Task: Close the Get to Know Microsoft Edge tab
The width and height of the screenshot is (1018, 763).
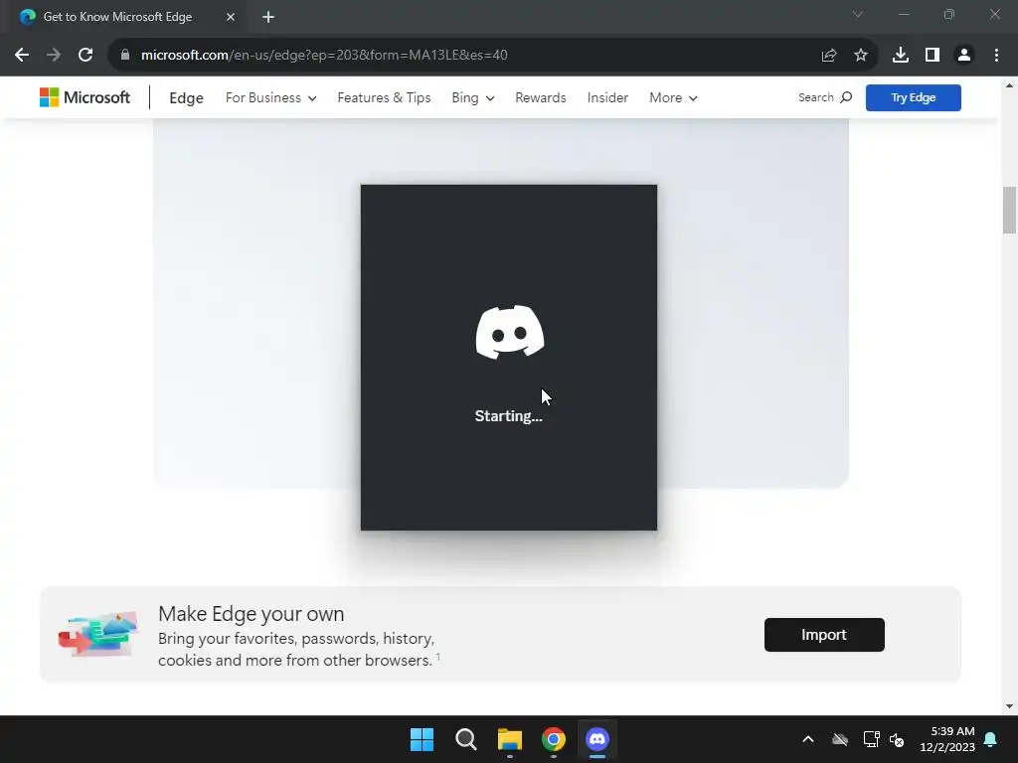Action: point(231,17)
